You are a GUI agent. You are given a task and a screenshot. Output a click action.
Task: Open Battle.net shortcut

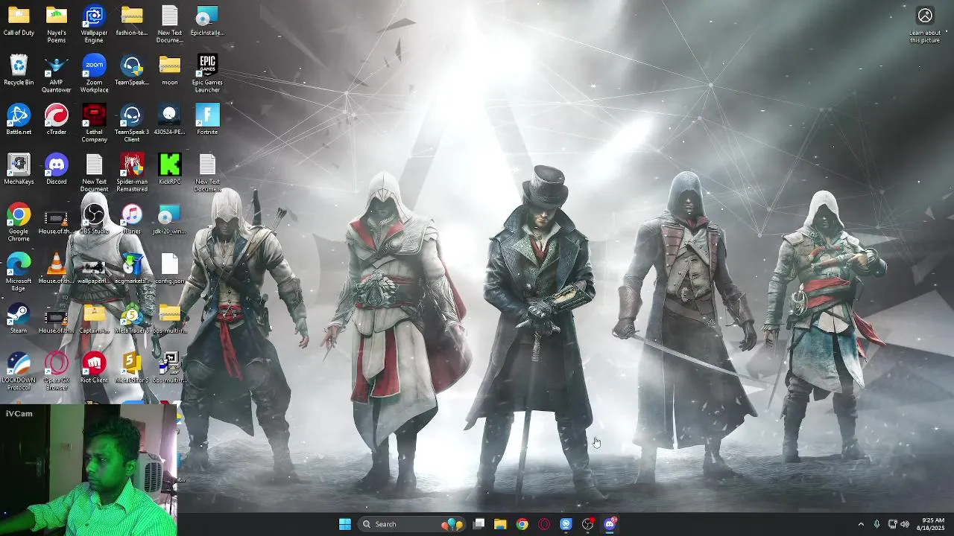[x=19, y=120]
